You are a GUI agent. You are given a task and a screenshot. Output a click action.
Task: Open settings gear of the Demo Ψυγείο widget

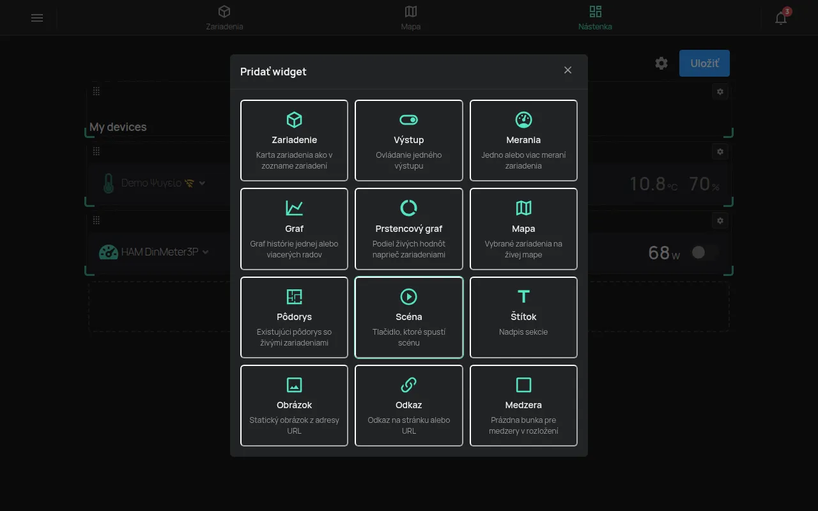tap(720, 151)
